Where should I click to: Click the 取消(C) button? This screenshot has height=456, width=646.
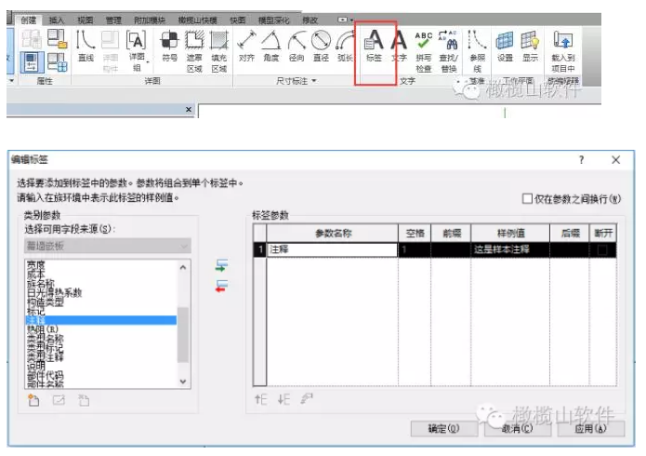point(518,429)
